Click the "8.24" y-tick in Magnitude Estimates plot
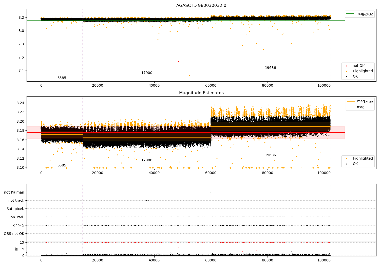Image resolution: width=380 pixels, height=266 pixels. pyautogui.click(x=20, y=103)
